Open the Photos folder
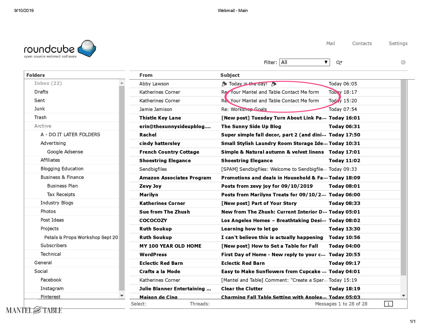 (x=48, y=211)
